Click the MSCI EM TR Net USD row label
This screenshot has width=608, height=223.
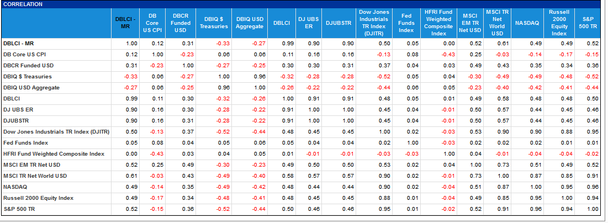[x=32, y=165]
